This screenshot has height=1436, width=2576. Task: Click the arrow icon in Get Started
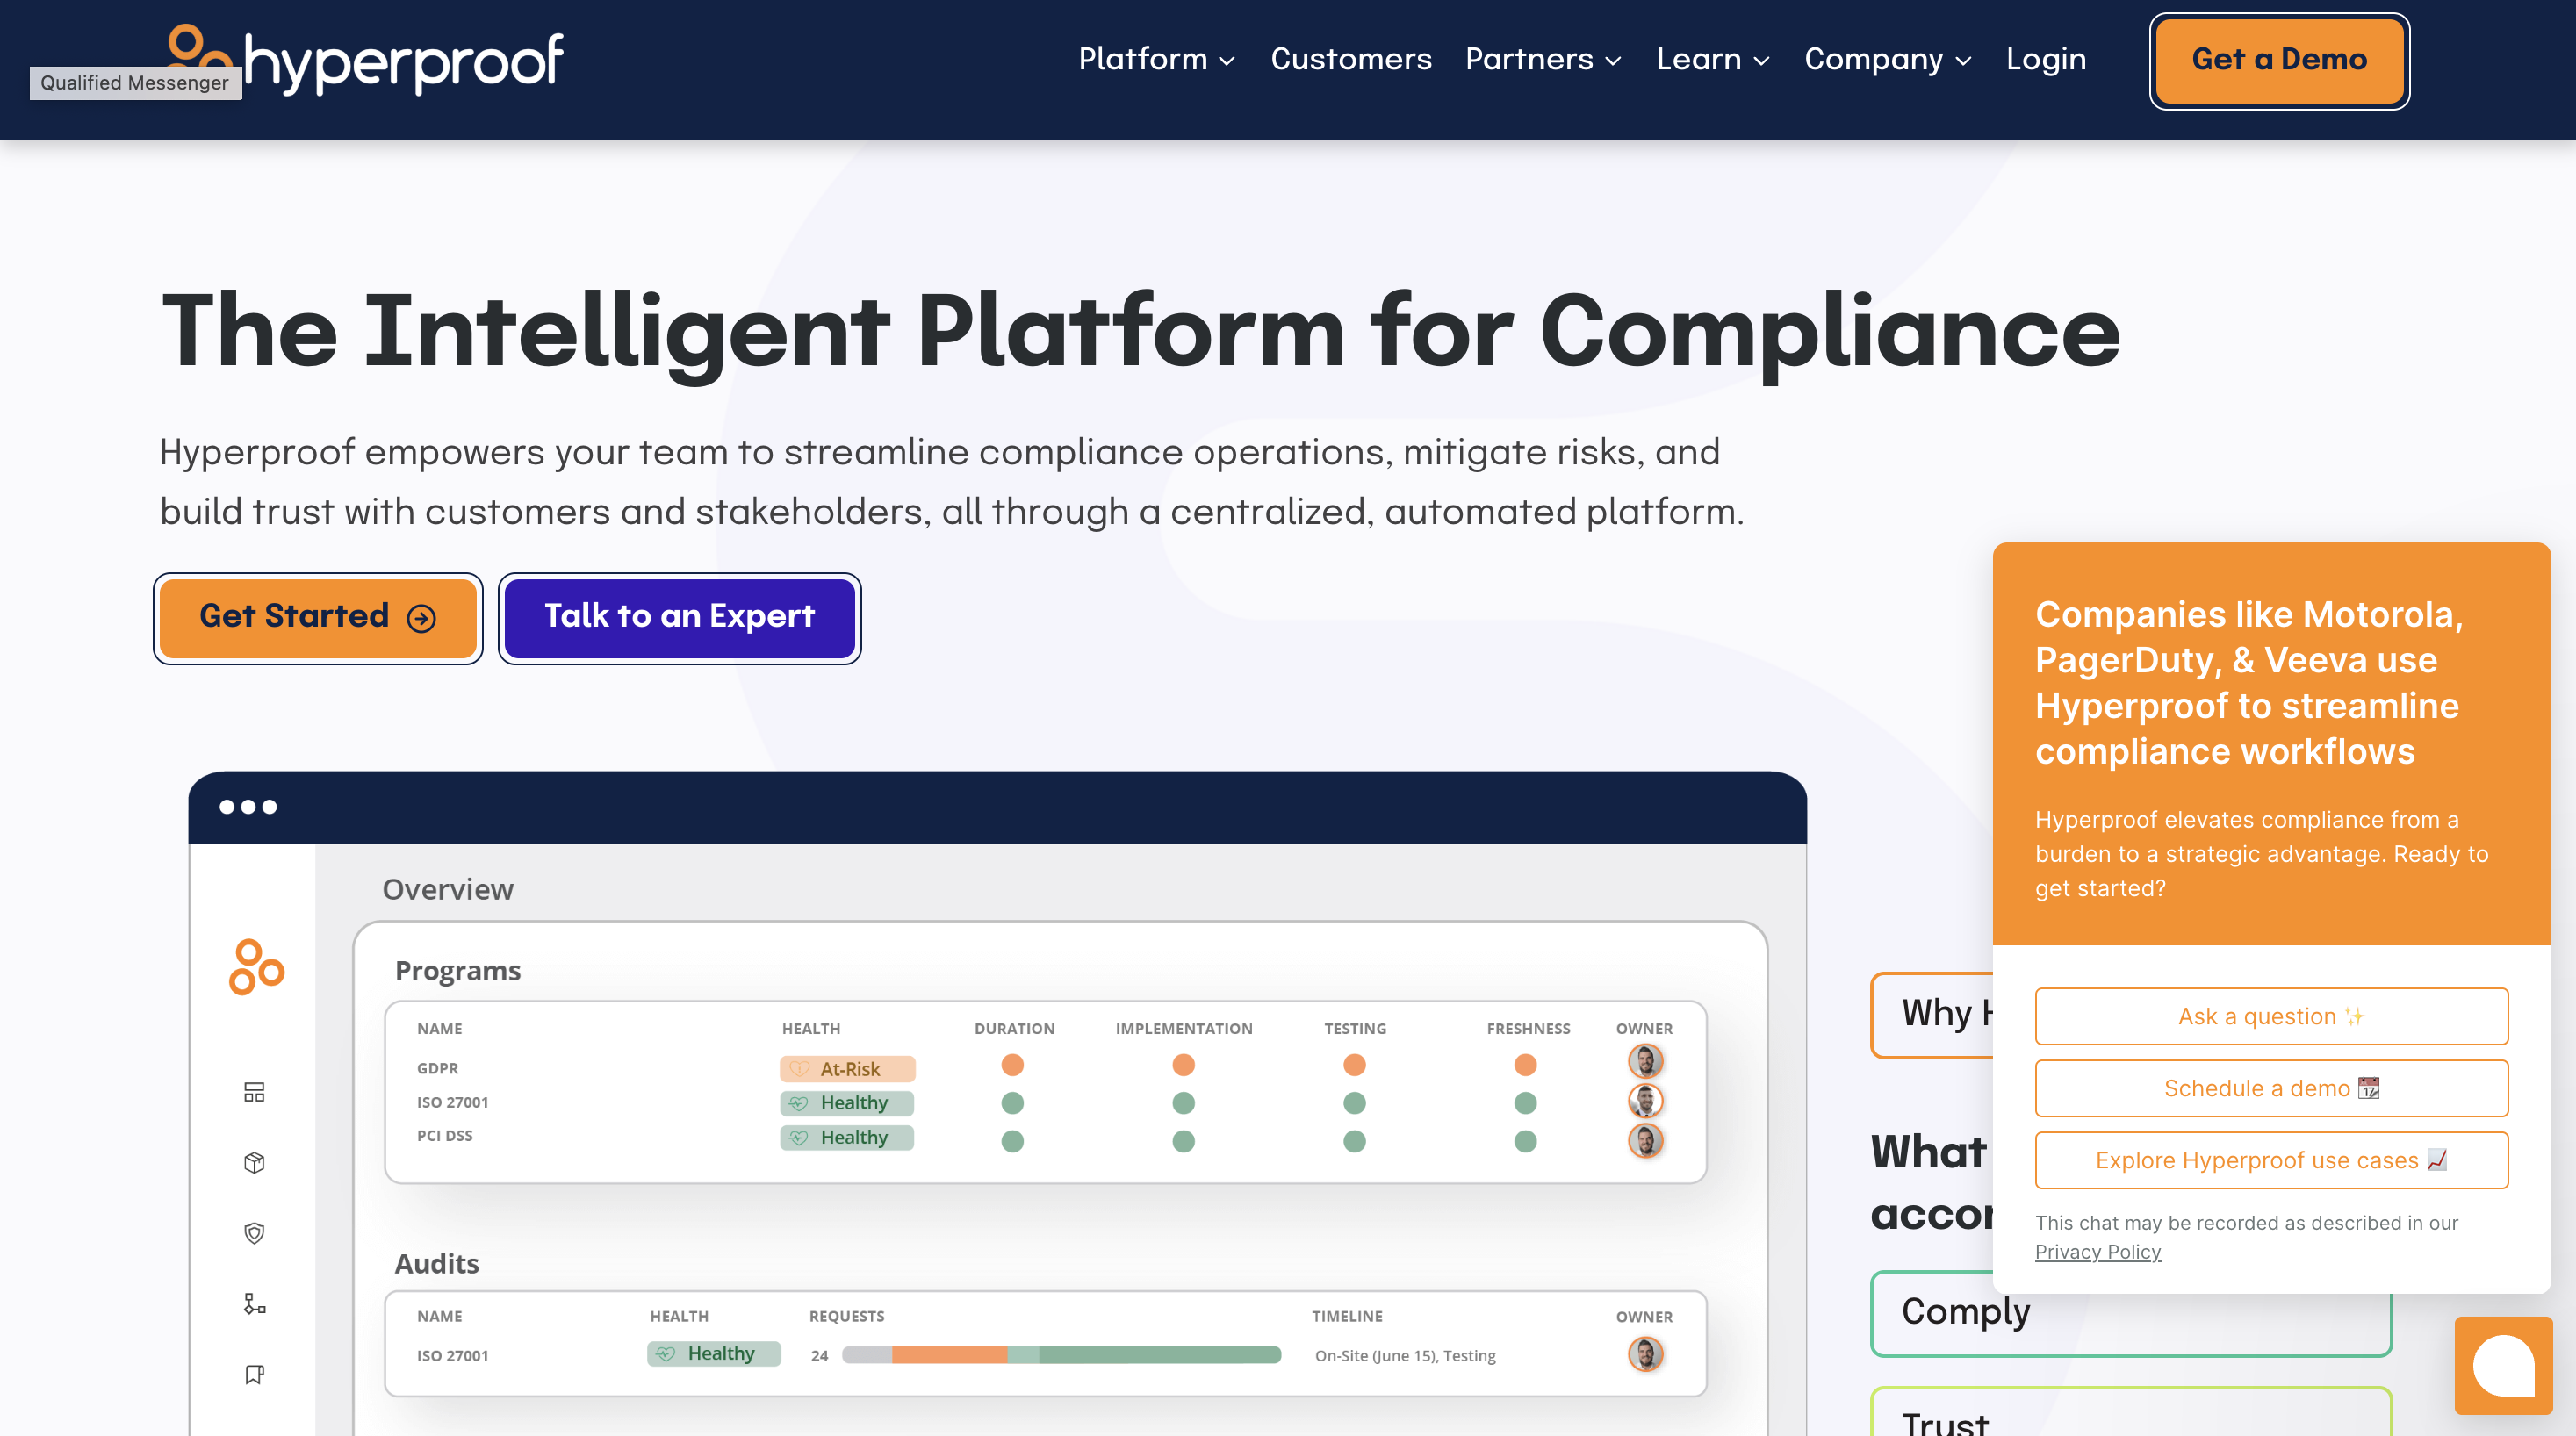[421, 618]
